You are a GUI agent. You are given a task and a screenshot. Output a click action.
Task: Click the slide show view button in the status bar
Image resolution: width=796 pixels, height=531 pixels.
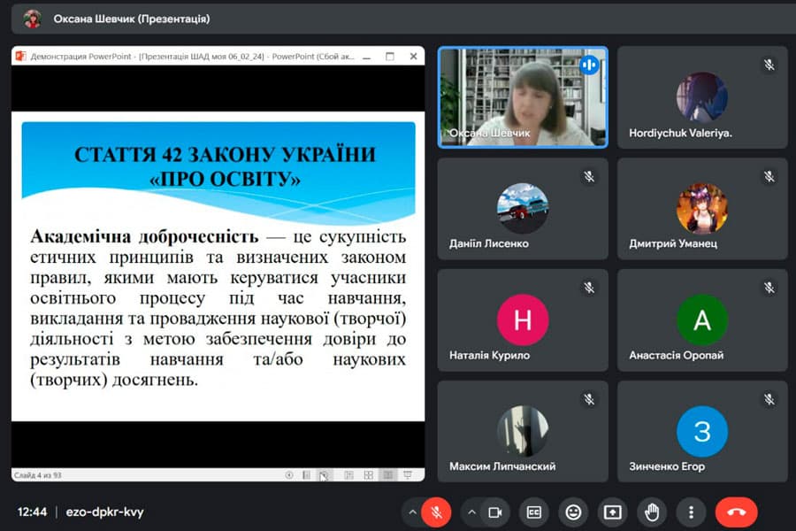click(408, 475)
